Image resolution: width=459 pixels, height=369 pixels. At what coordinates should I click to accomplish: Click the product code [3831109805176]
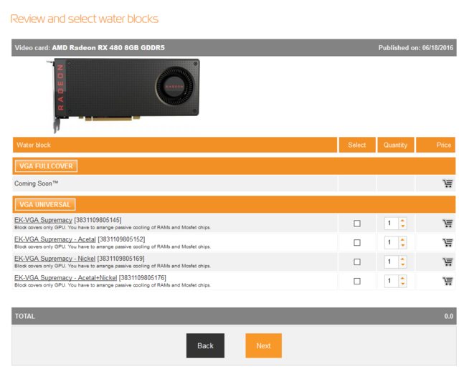click(x=142, y=278)
